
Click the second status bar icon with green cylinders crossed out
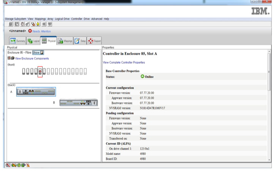(x=14, y=165)
